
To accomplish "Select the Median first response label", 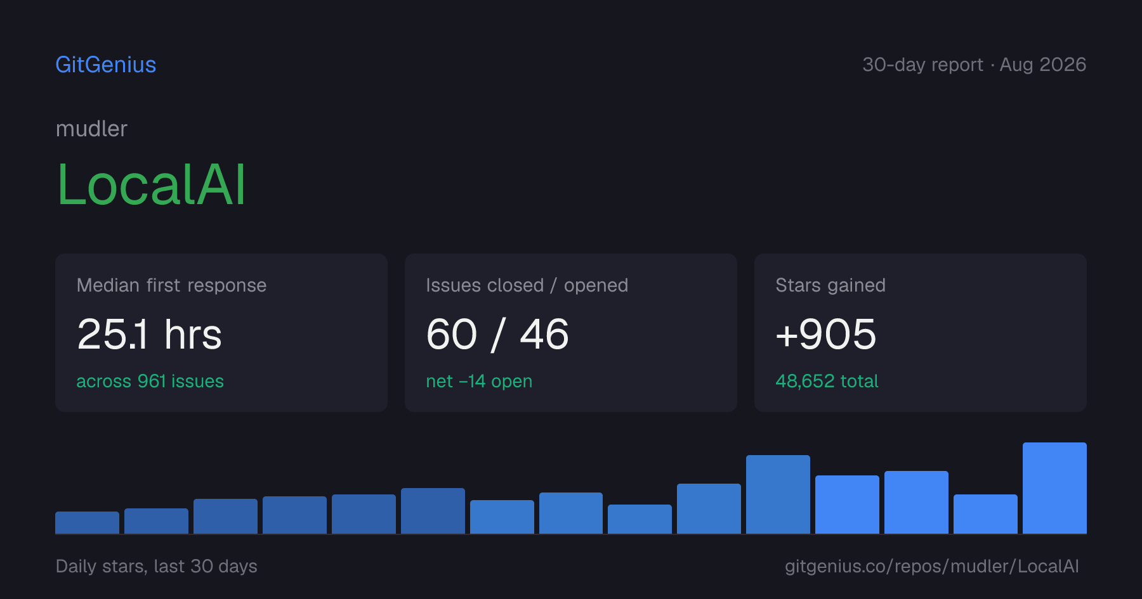I will [x=171, y=285].
